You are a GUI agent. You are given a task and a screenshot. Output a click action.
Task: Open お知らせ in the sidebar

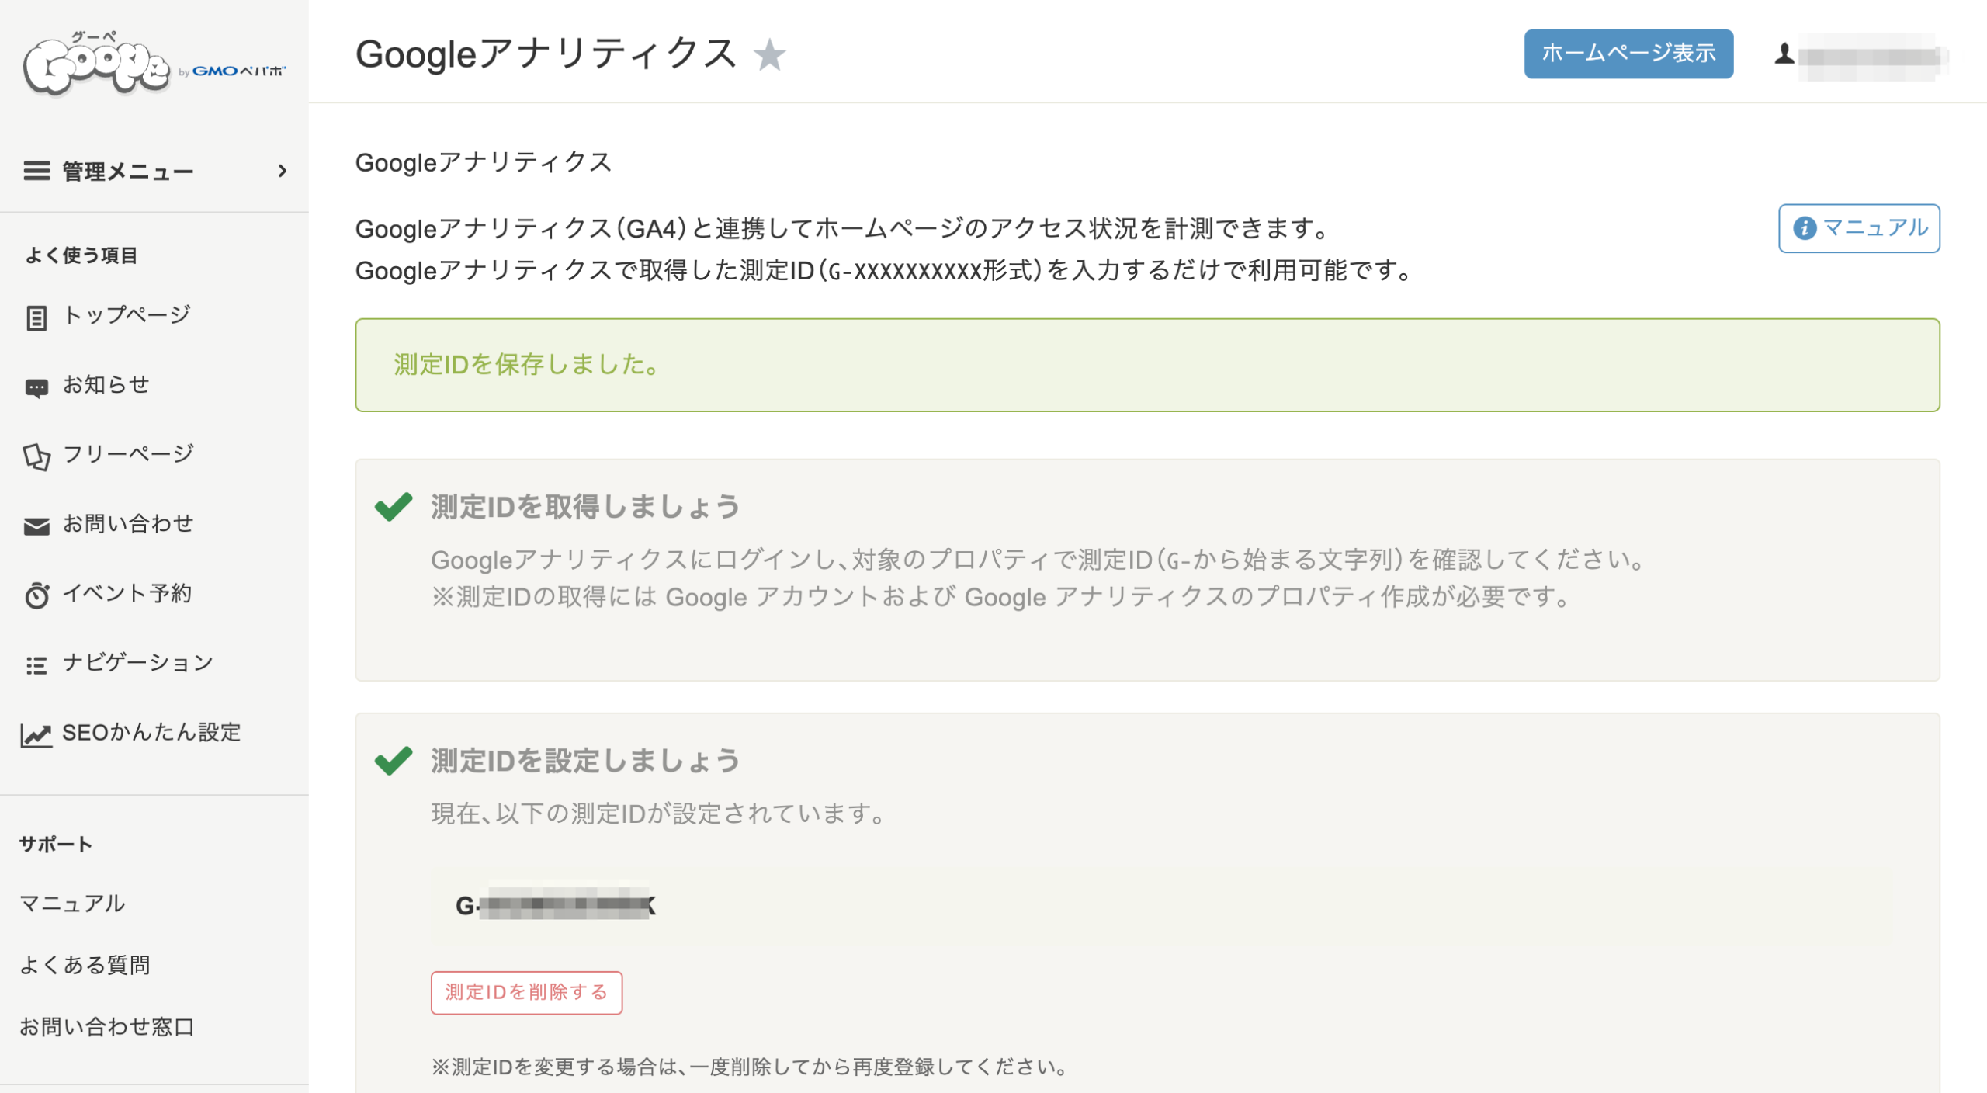(x=106, y=385)
